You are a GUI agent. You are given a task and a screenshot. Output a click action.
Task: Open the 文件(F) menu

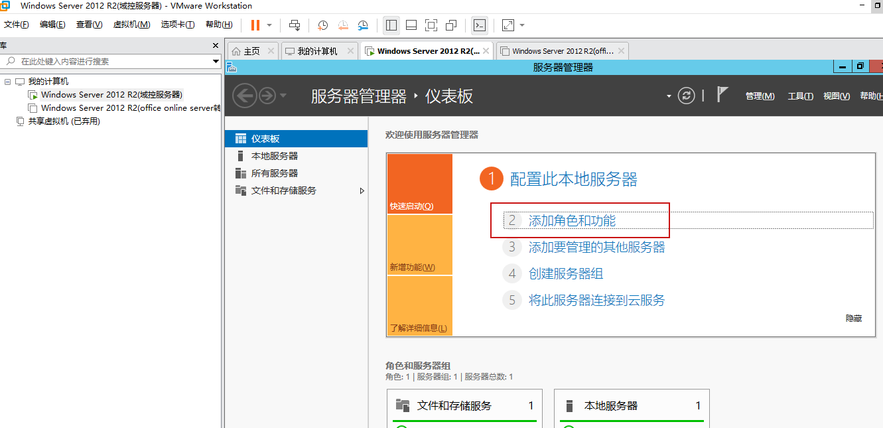[17, 25]
